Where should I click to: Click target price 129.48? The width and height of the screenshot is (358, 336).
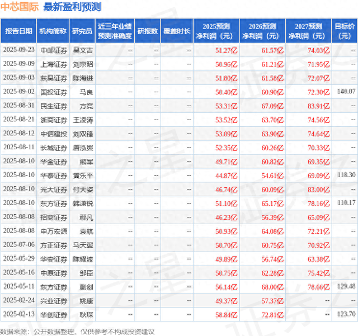click(x=346, y=286)
